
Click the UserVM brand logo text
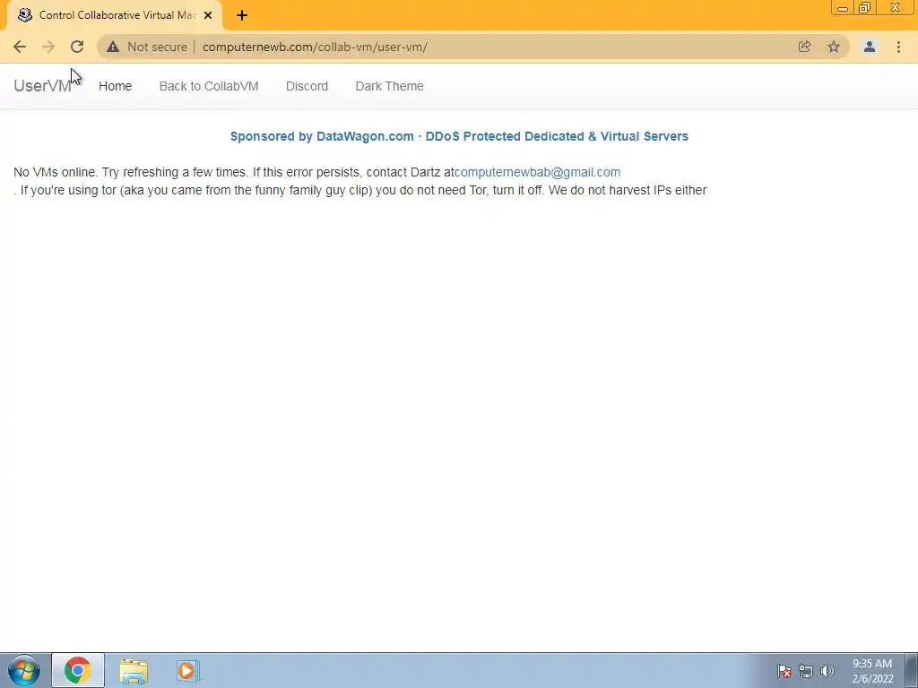click(42, 86)
